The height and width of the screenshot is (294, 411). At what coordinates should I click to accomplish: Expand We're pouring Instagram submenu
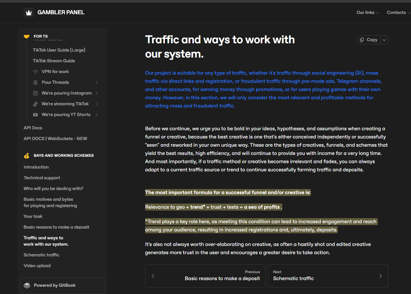click(97, 93)
